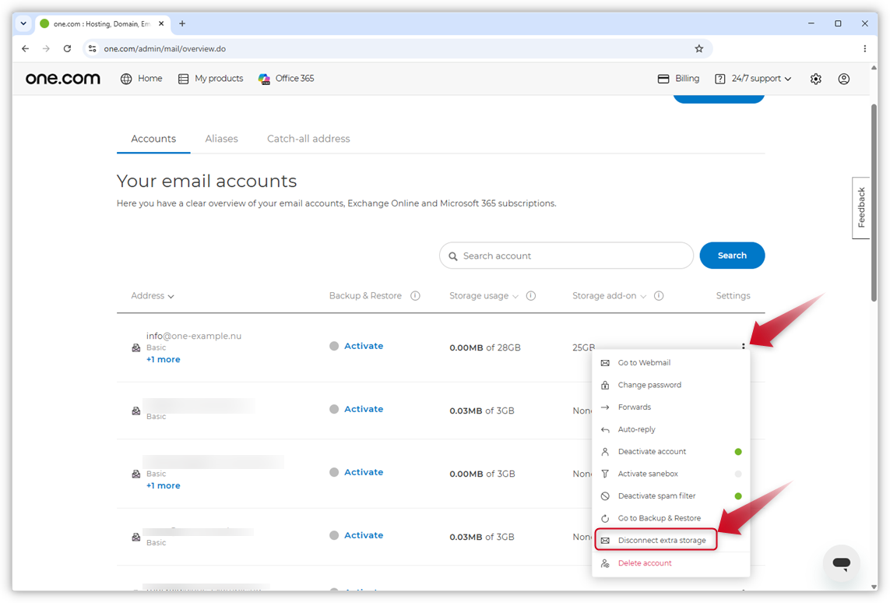Click the Auto-reply arrow icon
This screenshot has width=890, height=603.
(x=605, y=430)
